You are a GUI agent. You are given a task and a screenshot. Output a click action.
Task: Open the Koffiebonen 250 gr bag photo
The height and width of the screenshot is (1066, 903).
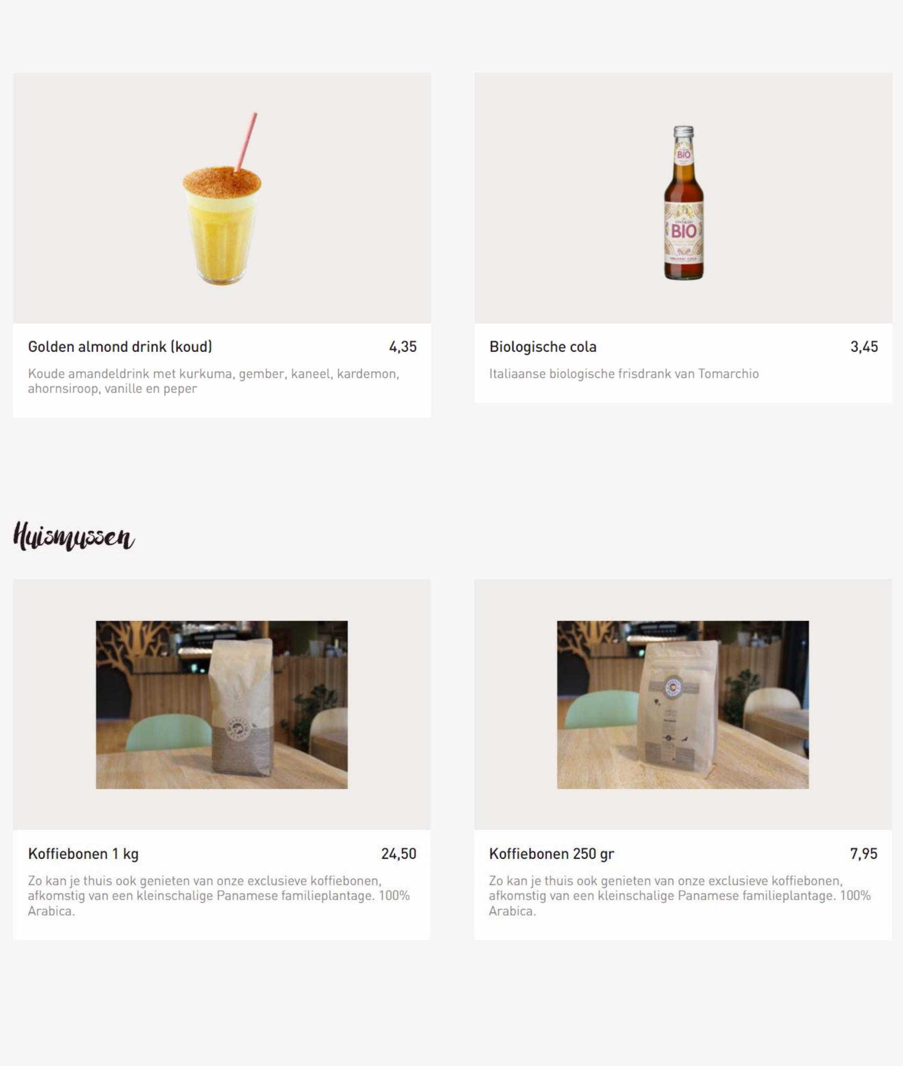tap(683, 704)
